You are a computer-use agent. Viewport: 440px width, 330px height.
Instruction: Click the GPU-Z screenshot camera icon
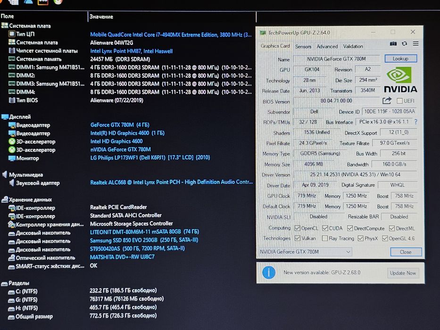point(393,44)
